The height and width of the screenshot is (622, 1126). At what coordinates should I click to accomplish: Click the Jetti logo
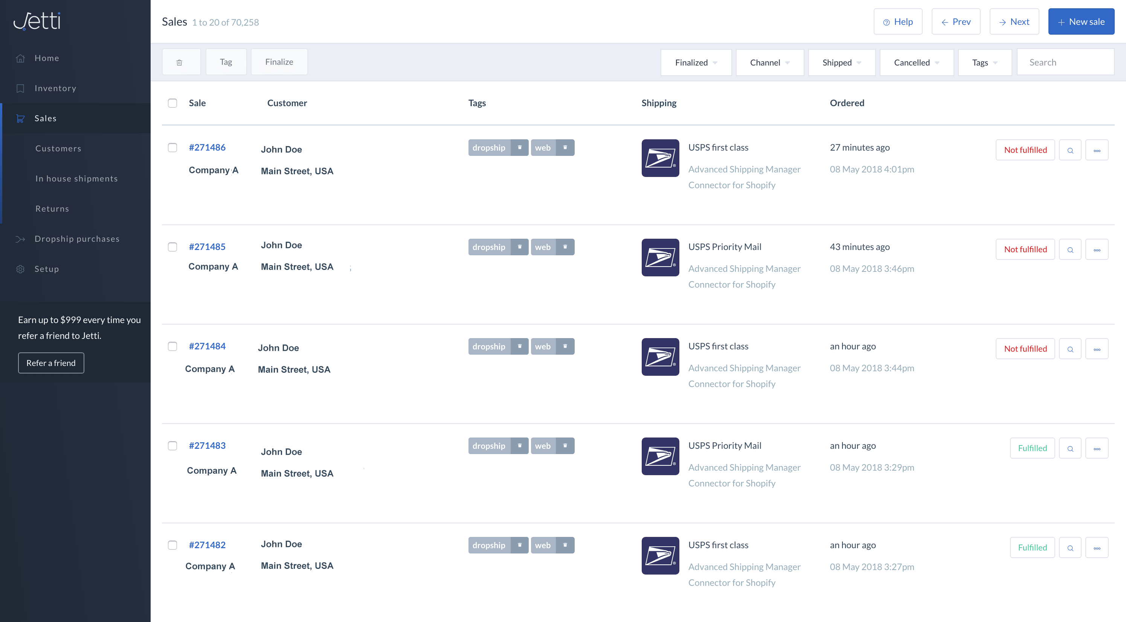tap(37, 21)
